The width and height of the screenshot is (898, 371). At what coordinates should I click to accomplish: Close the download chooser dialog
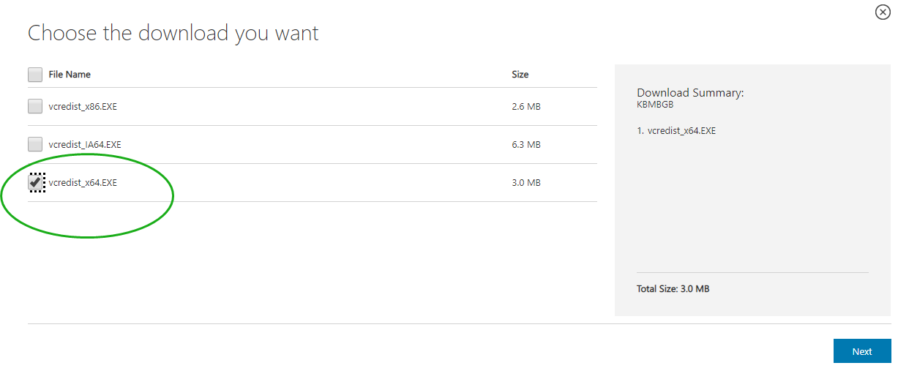(883, 12)
